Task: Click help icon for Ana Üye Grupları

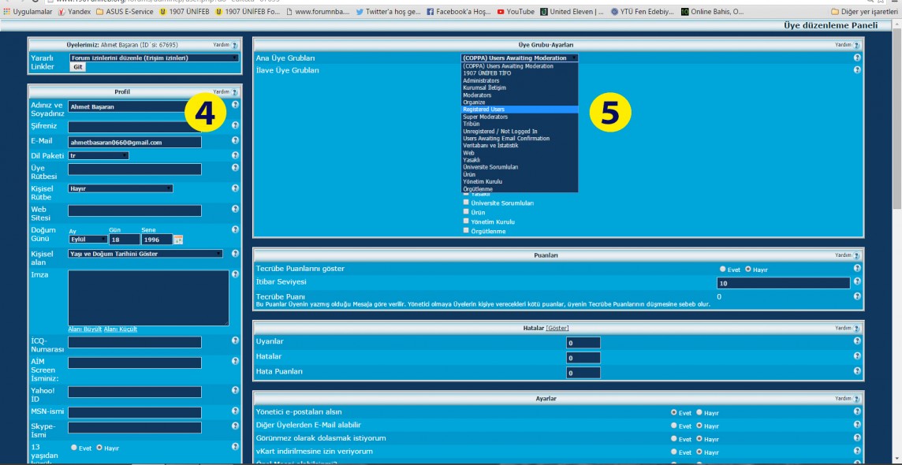Action: 857,58
